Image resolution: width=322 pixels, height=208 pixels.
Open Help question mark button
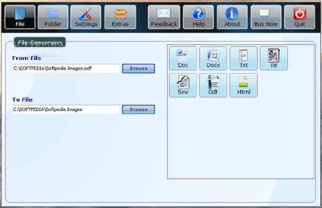click(x=199, y=17)
